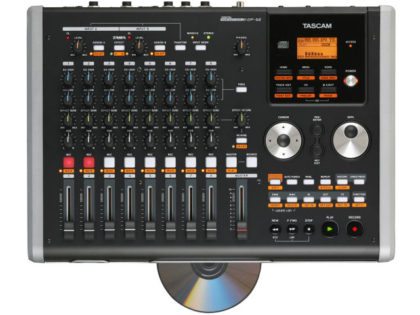Click the track 1 EQ HIGH knob
The height and width of the screenshot is (315, 420).
click(x=68, y=79)
